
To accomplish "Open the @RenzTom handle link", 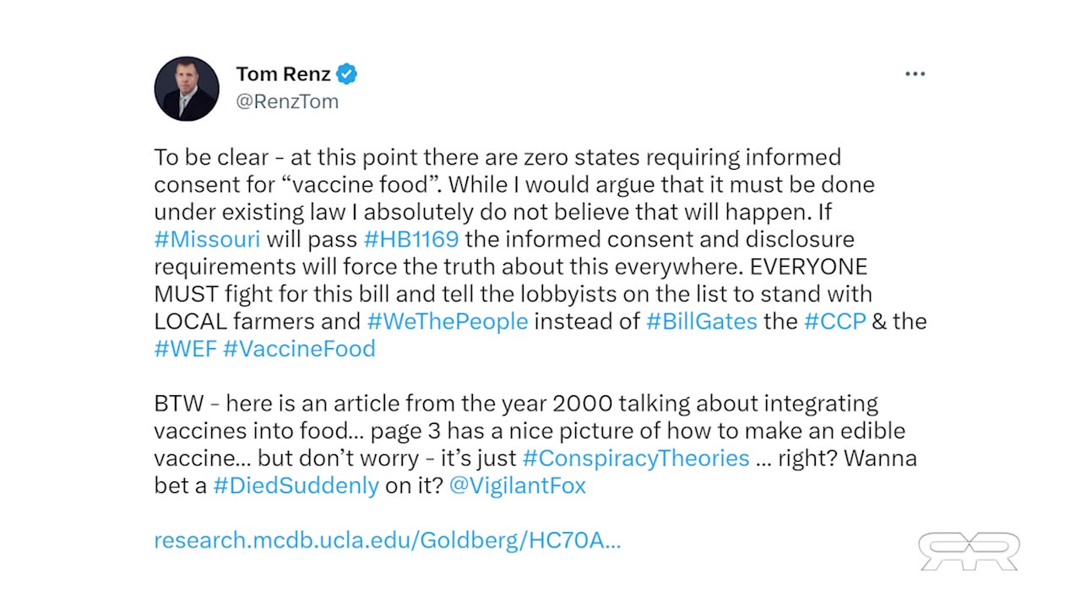I will coord(287,101).
